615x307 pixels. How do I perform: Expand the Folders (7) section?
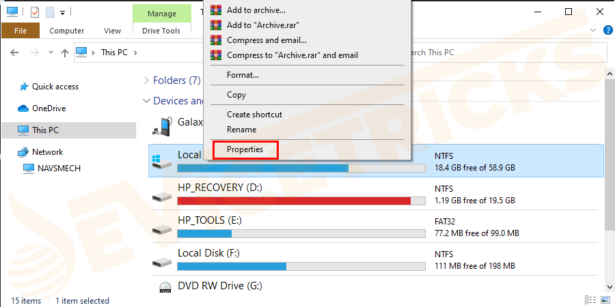146,81
